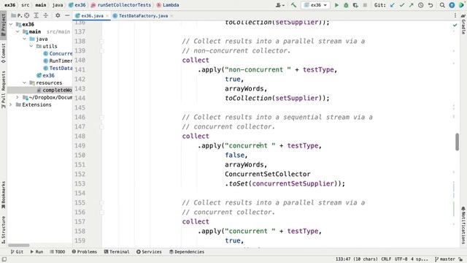Image resolution: width=467 pixels, height=263 pixels.
Task: Open the Problems tool window
Action: point(85,251)
